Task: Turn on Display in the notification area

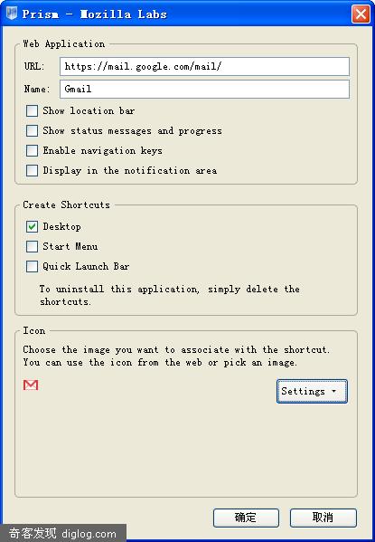Action: (x=33, y=170)
